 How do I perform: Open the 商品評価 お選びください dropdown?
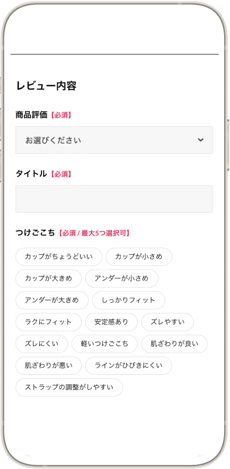pyautogui.click(x=114, y=140)
